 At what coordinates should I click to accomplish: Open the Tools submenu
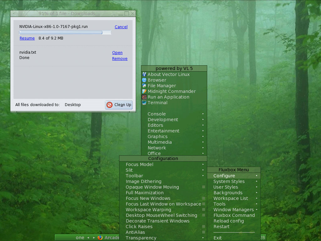[x=234, y=204]
